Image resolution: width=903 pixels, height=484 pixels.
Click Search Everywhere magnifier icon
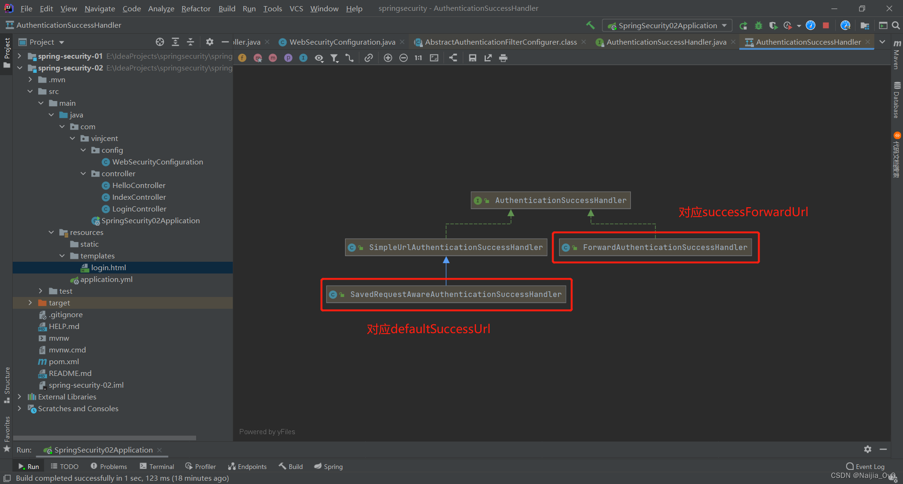896,25
